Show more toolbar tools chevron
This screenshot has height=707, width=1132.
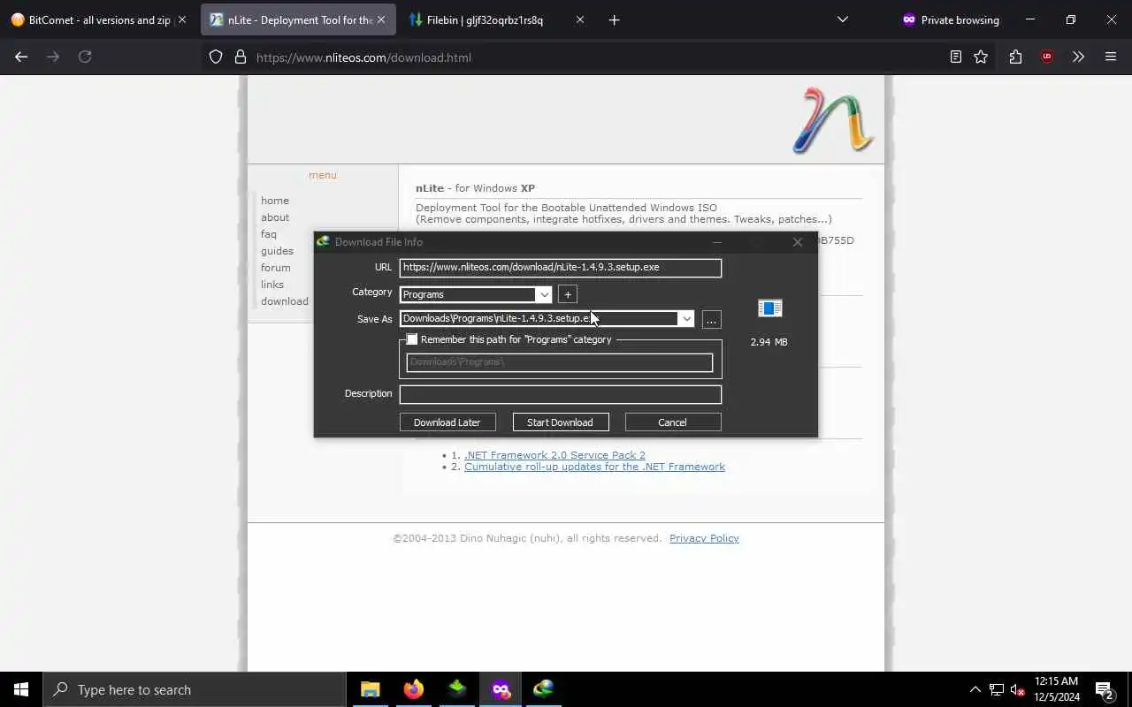click(x=1078, y=57)
